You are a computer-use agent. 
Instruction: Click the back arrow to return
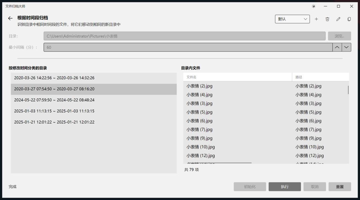(x=10, y=18)
